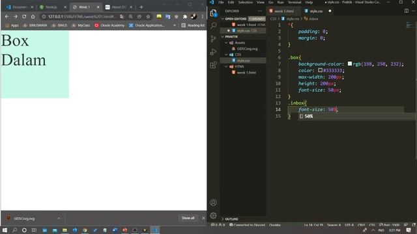Open the Accounts icon in VS Code
The height and width of the screenshot is (234, 417).
213,203
